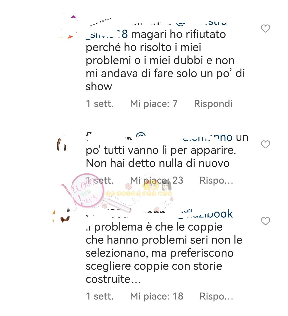Open the mention ending in 'book' in third comment
The width and height of the screenshot is (288, 316).
(x=205, y=214)
